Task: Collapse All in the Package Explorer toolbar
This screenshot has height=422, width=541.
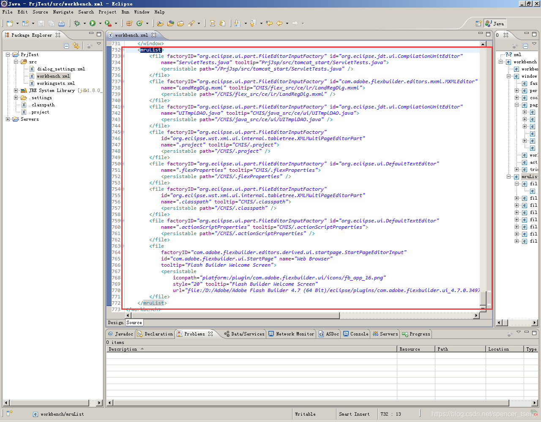Action: pos(66,45)
